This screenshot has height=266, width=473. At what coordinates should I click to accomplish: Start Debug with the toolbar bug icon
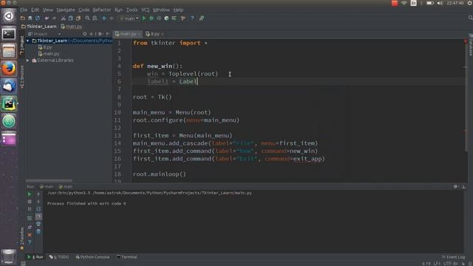click(152, 18)
